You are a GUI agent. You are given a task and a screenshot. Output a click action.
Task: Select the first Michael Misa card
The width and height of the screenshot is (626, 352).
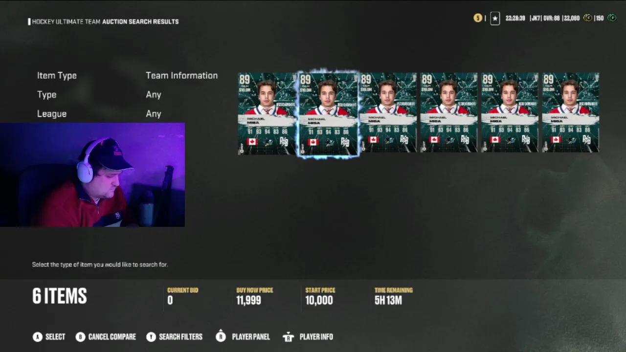click(x=267, y=113)
